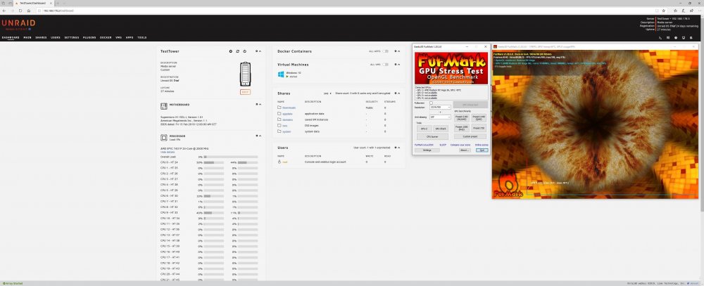The width and height of the screenshot is (704, 286).
Task: Collapse the Motherboard section
Action: point(260,105)
